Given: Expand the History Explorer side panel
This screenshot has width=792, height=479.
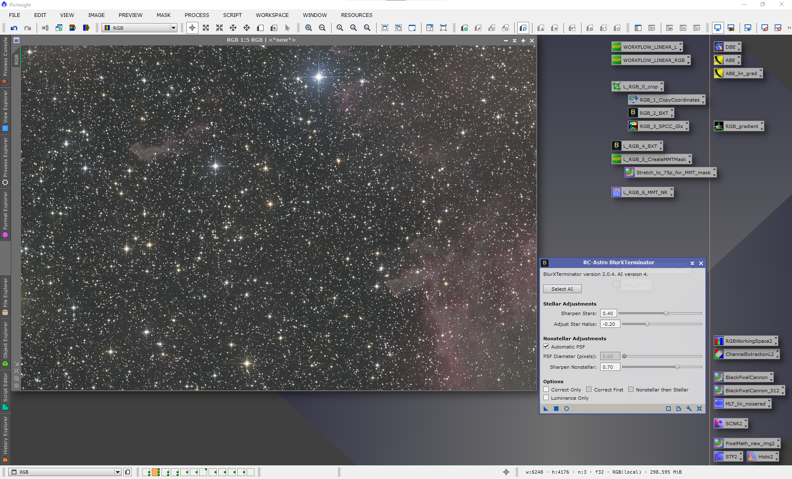Looking at the screenshot, I should point(5,439).
